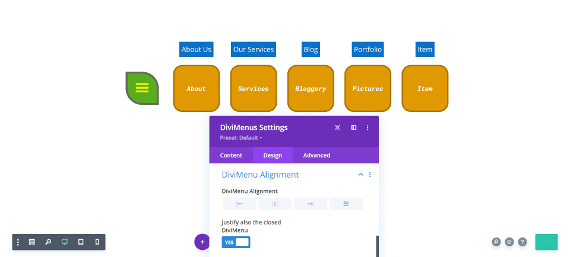
Task: Select right alignment option
Action: click(311, 204)
